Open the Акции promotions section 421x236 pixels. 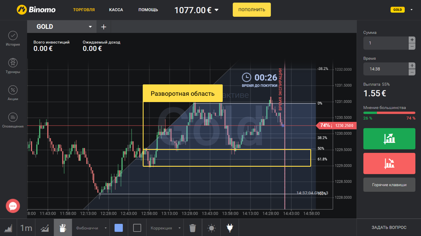[13, 93]
